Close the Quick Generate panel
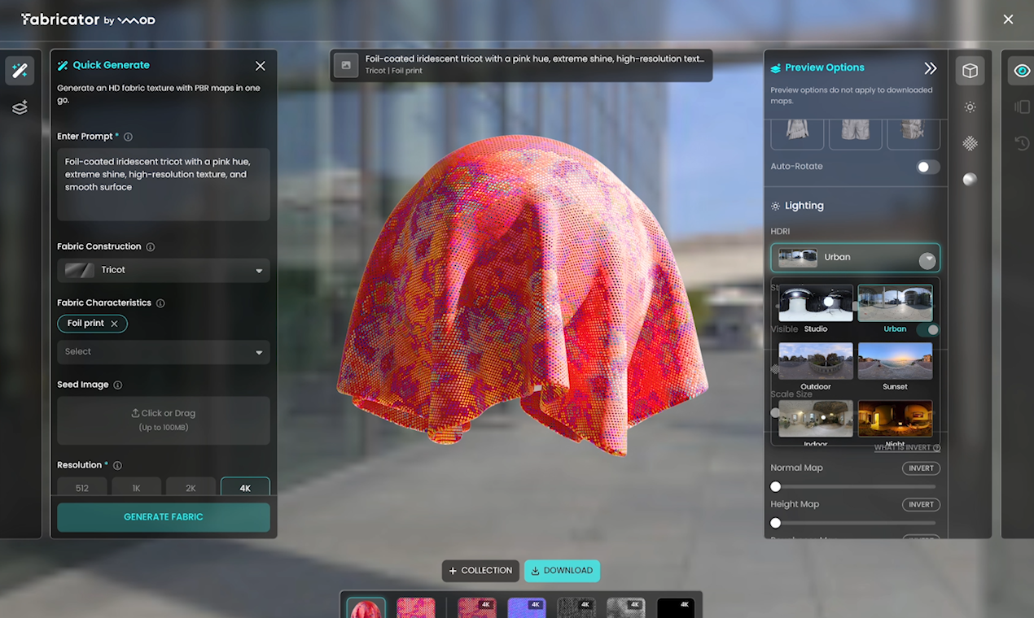Image resolution: width=1034 pixels, height=618 pixels. [x=260, y=66]
